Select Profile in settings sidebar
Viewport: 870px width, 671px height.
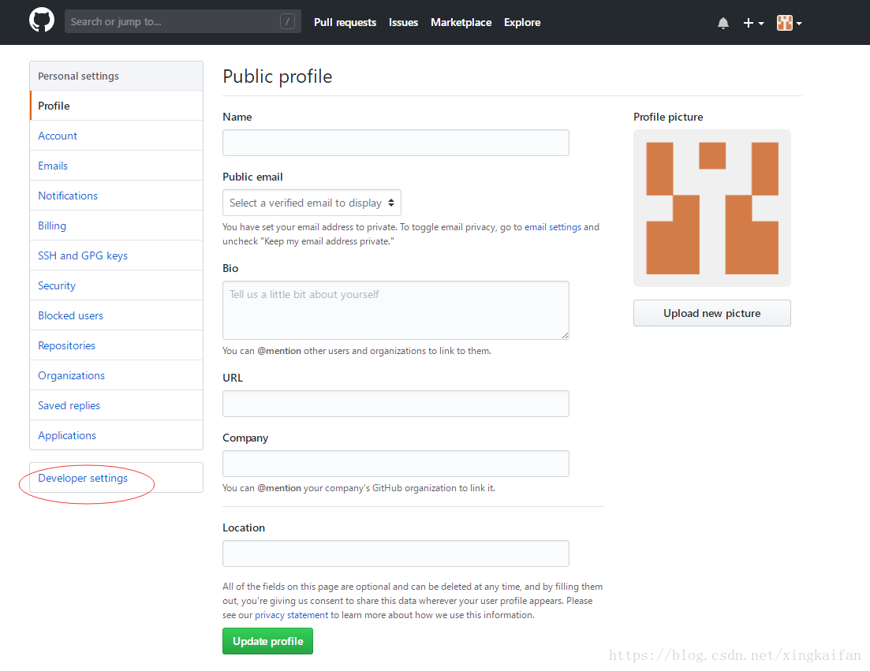pyautogui.click(x=117, y=106)
